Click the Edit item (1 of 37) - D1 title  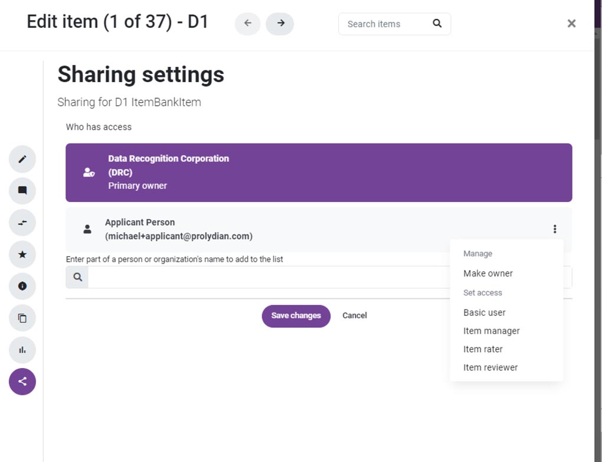(x=117, y=21)
